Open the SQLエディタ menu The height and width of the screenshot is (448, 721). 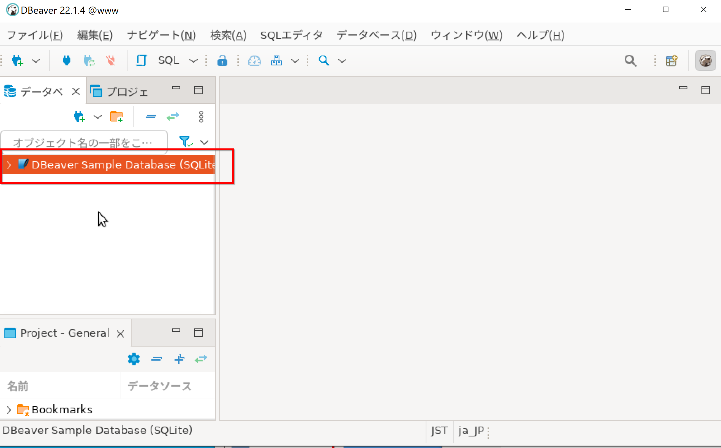coord(291,35)
